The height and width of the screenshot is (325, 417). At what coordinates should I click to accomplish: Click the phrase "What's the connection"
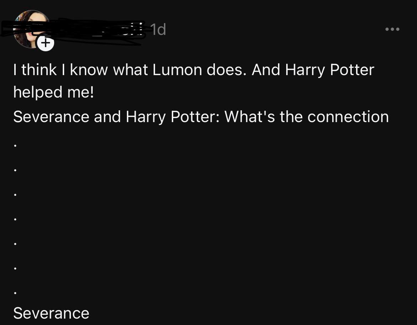(307, 117)
